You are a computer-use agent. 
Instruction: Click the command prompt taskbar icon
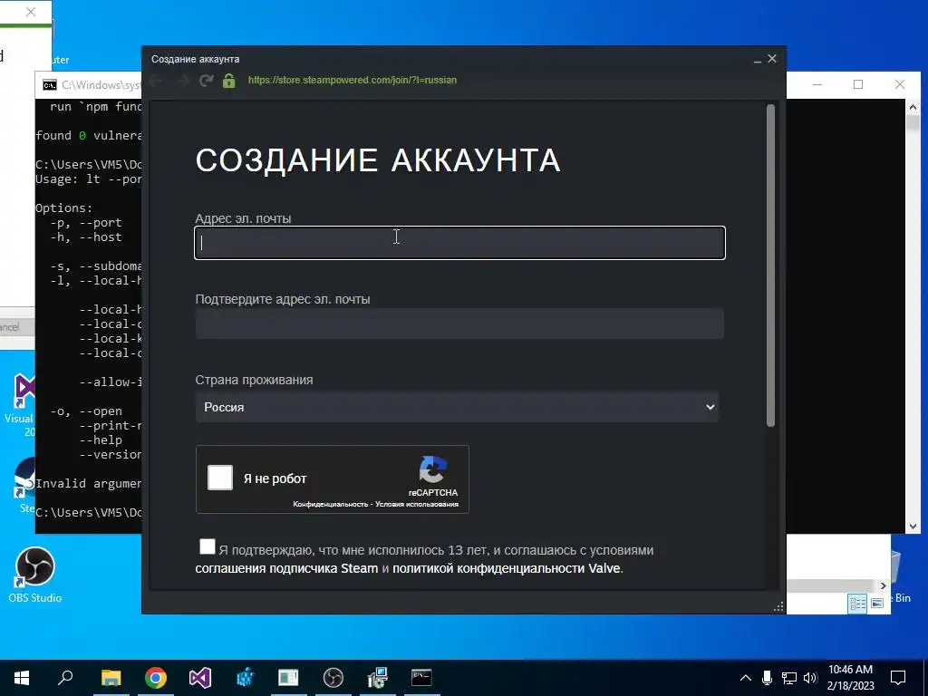click(x=421, y=678)
